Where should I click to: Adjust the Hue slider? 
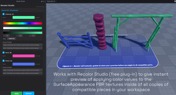tap(23, 23)
